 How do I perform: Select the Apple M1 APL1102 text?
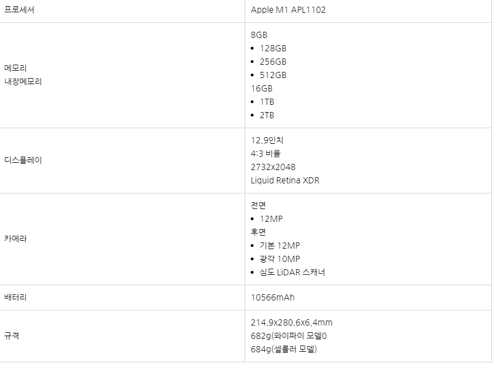[x=288, y=10]
